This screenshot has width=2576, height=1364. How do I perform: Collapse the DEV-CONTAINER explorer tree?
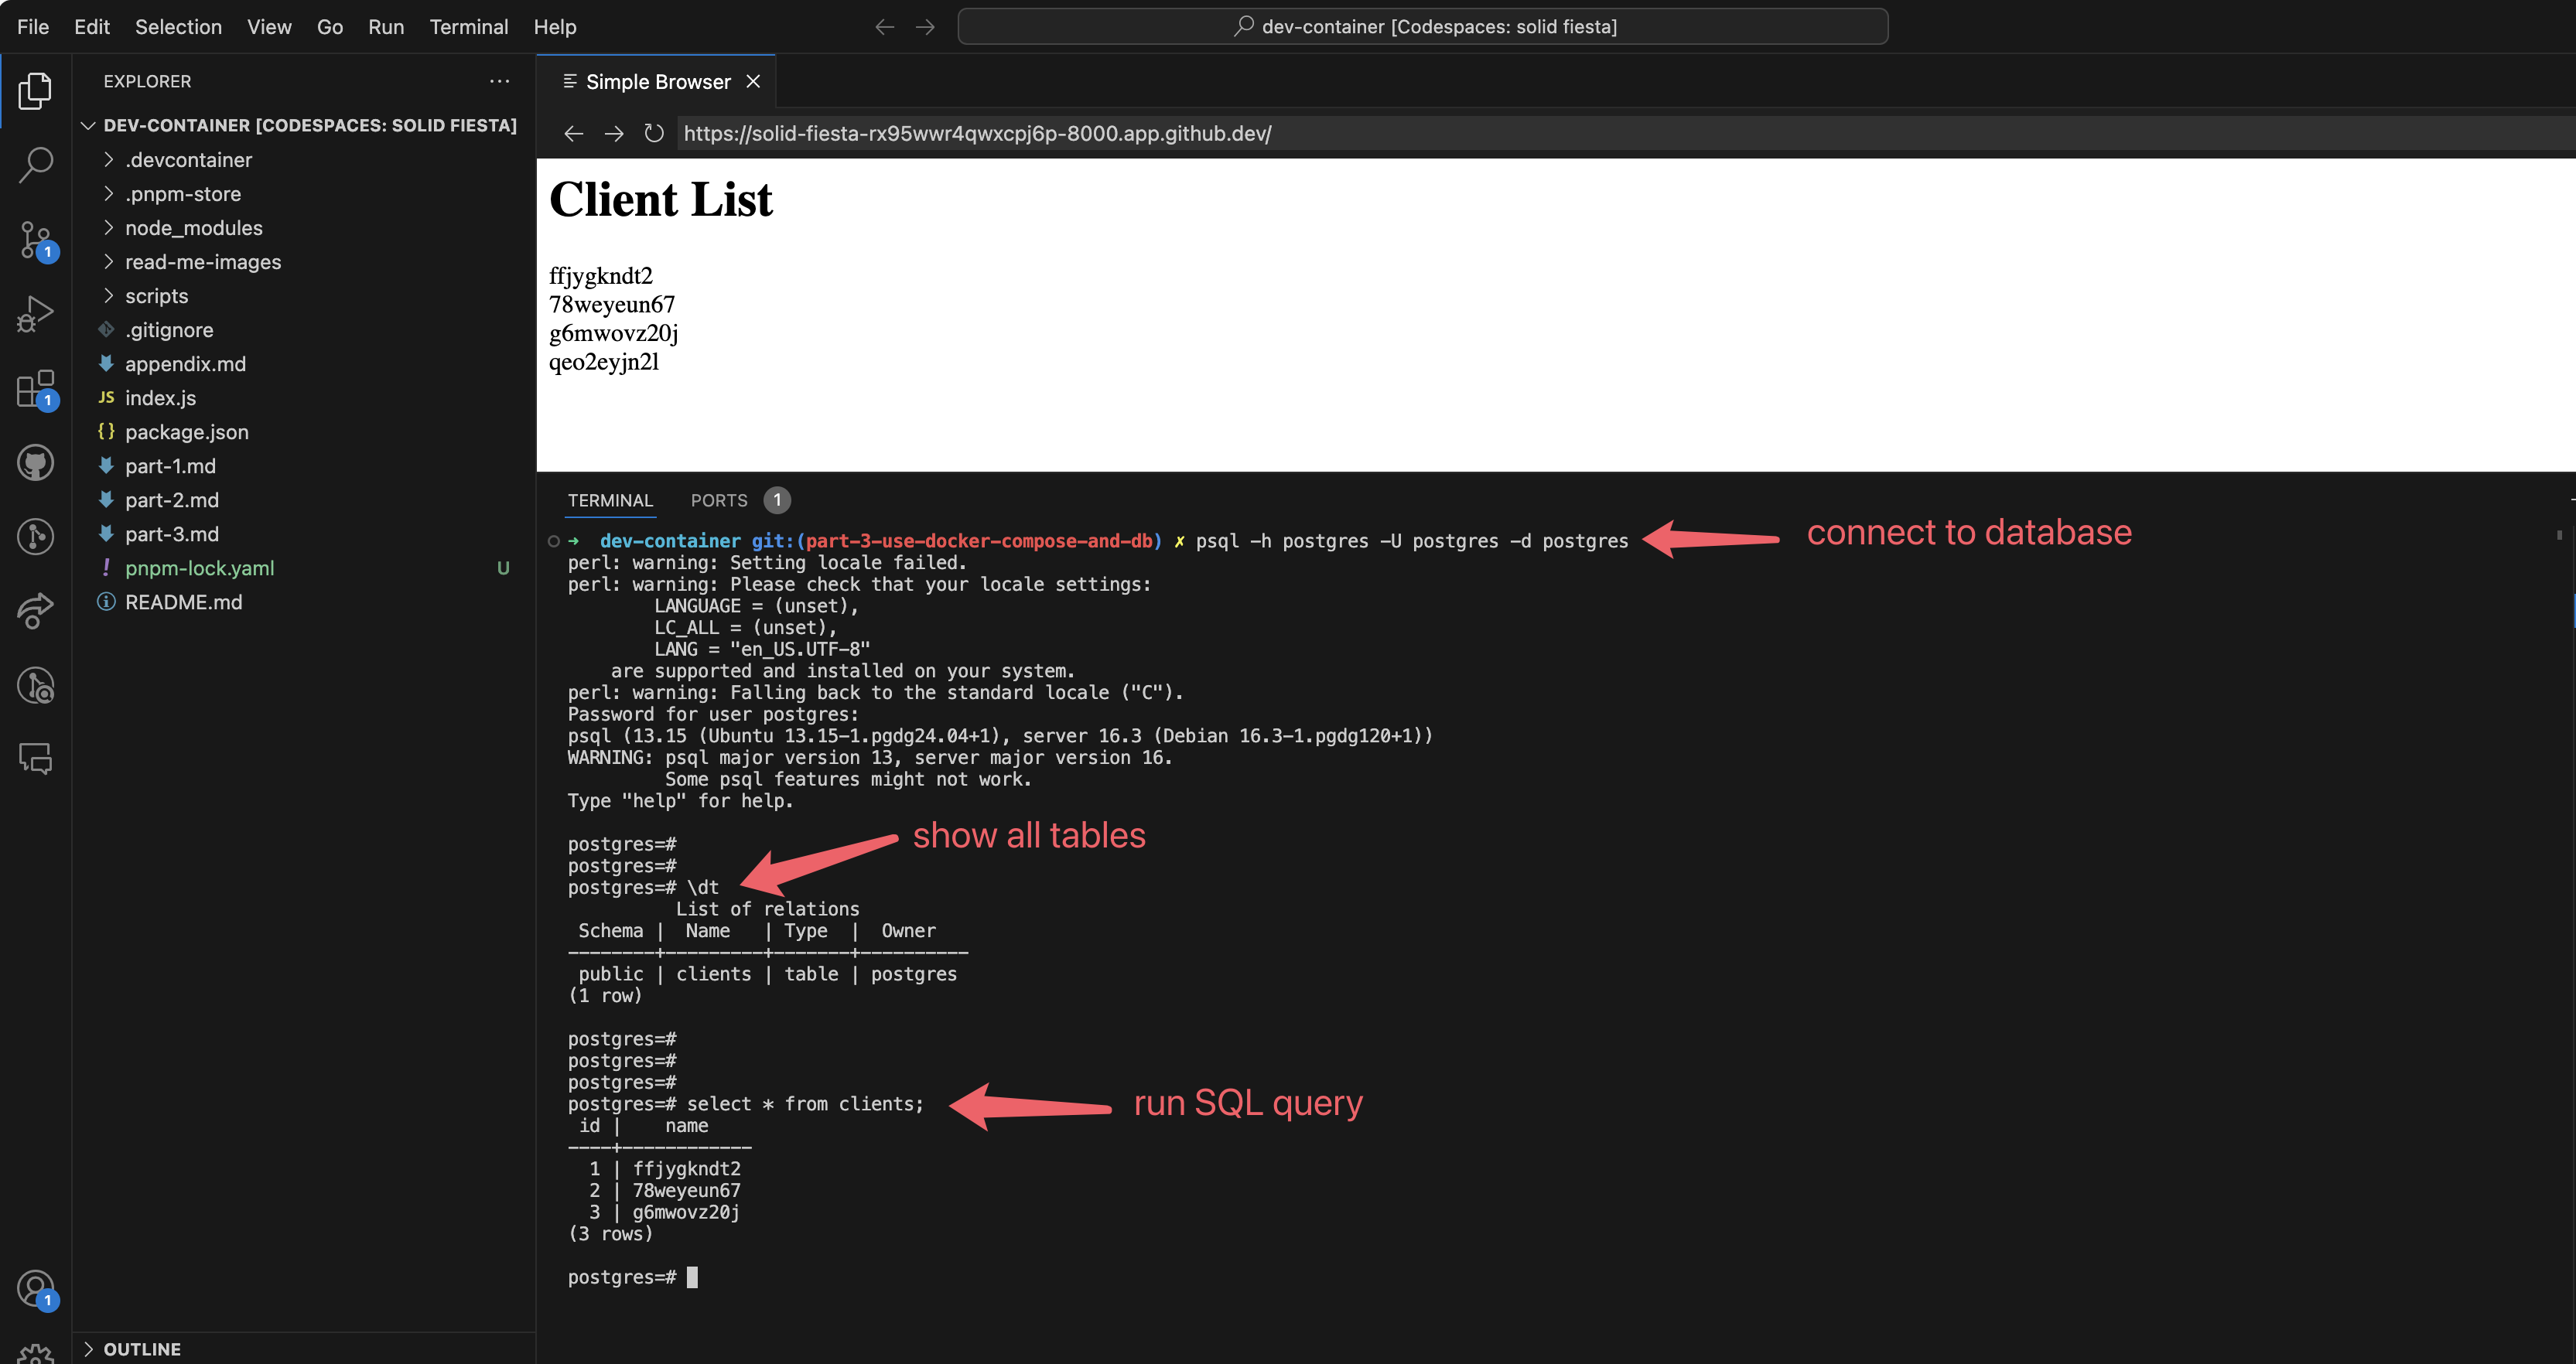(89, 125)
